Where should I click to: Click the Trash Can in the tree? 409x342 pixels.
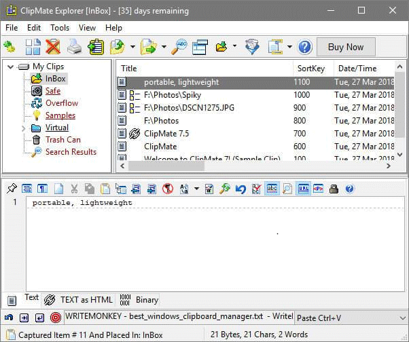[x=63, y=140]
